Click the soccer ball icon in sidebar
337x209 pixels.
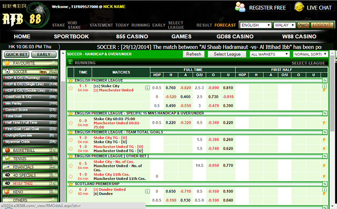[x=7, y=71]
